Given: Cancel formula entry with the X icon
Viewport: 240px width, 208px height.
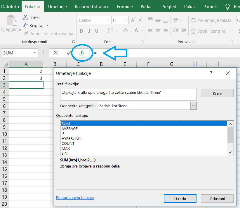Looking at the screenshot, I should click(x=55, y=53).
